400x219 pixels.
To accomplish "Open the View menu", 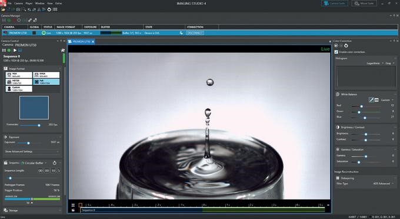I will tap(50, 4).
